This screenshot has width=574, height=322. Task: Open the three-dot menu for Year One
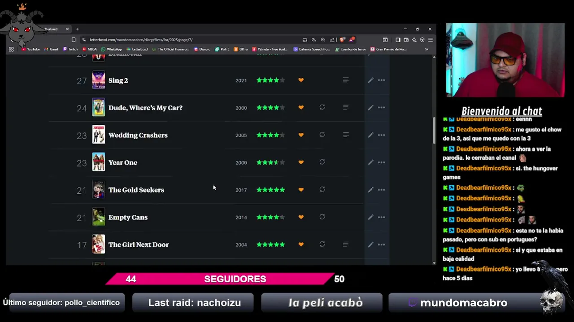[381, 162]
